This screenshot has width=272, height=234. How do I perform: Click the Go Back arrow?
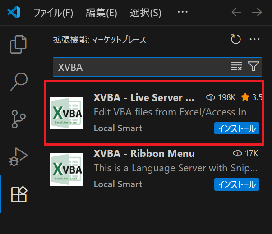[236, 12]
